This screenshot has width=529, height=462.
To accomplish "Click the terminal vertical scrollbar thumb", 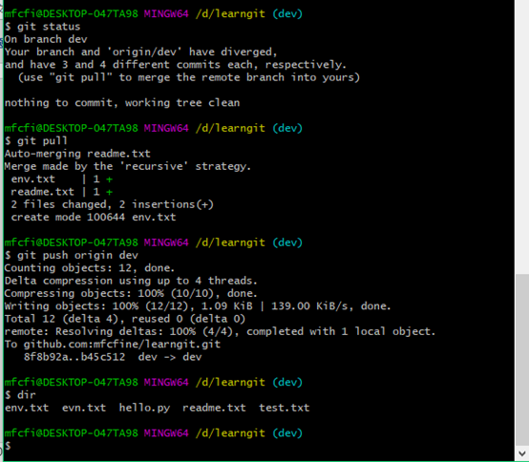I will tap(522, 360).
